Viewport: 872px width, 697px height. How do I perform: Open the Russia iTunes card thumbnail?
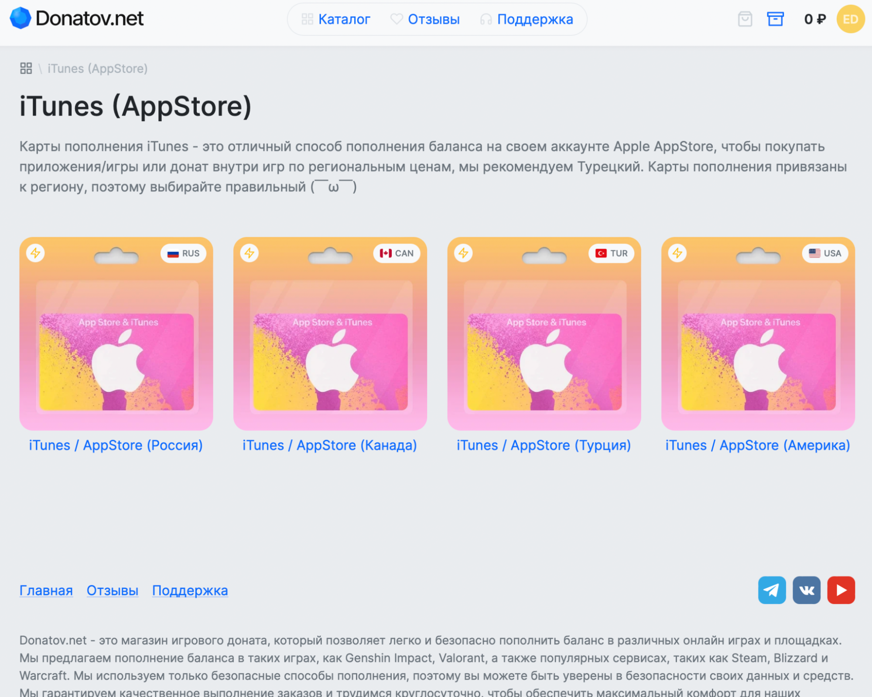click(x=116, y=334)
